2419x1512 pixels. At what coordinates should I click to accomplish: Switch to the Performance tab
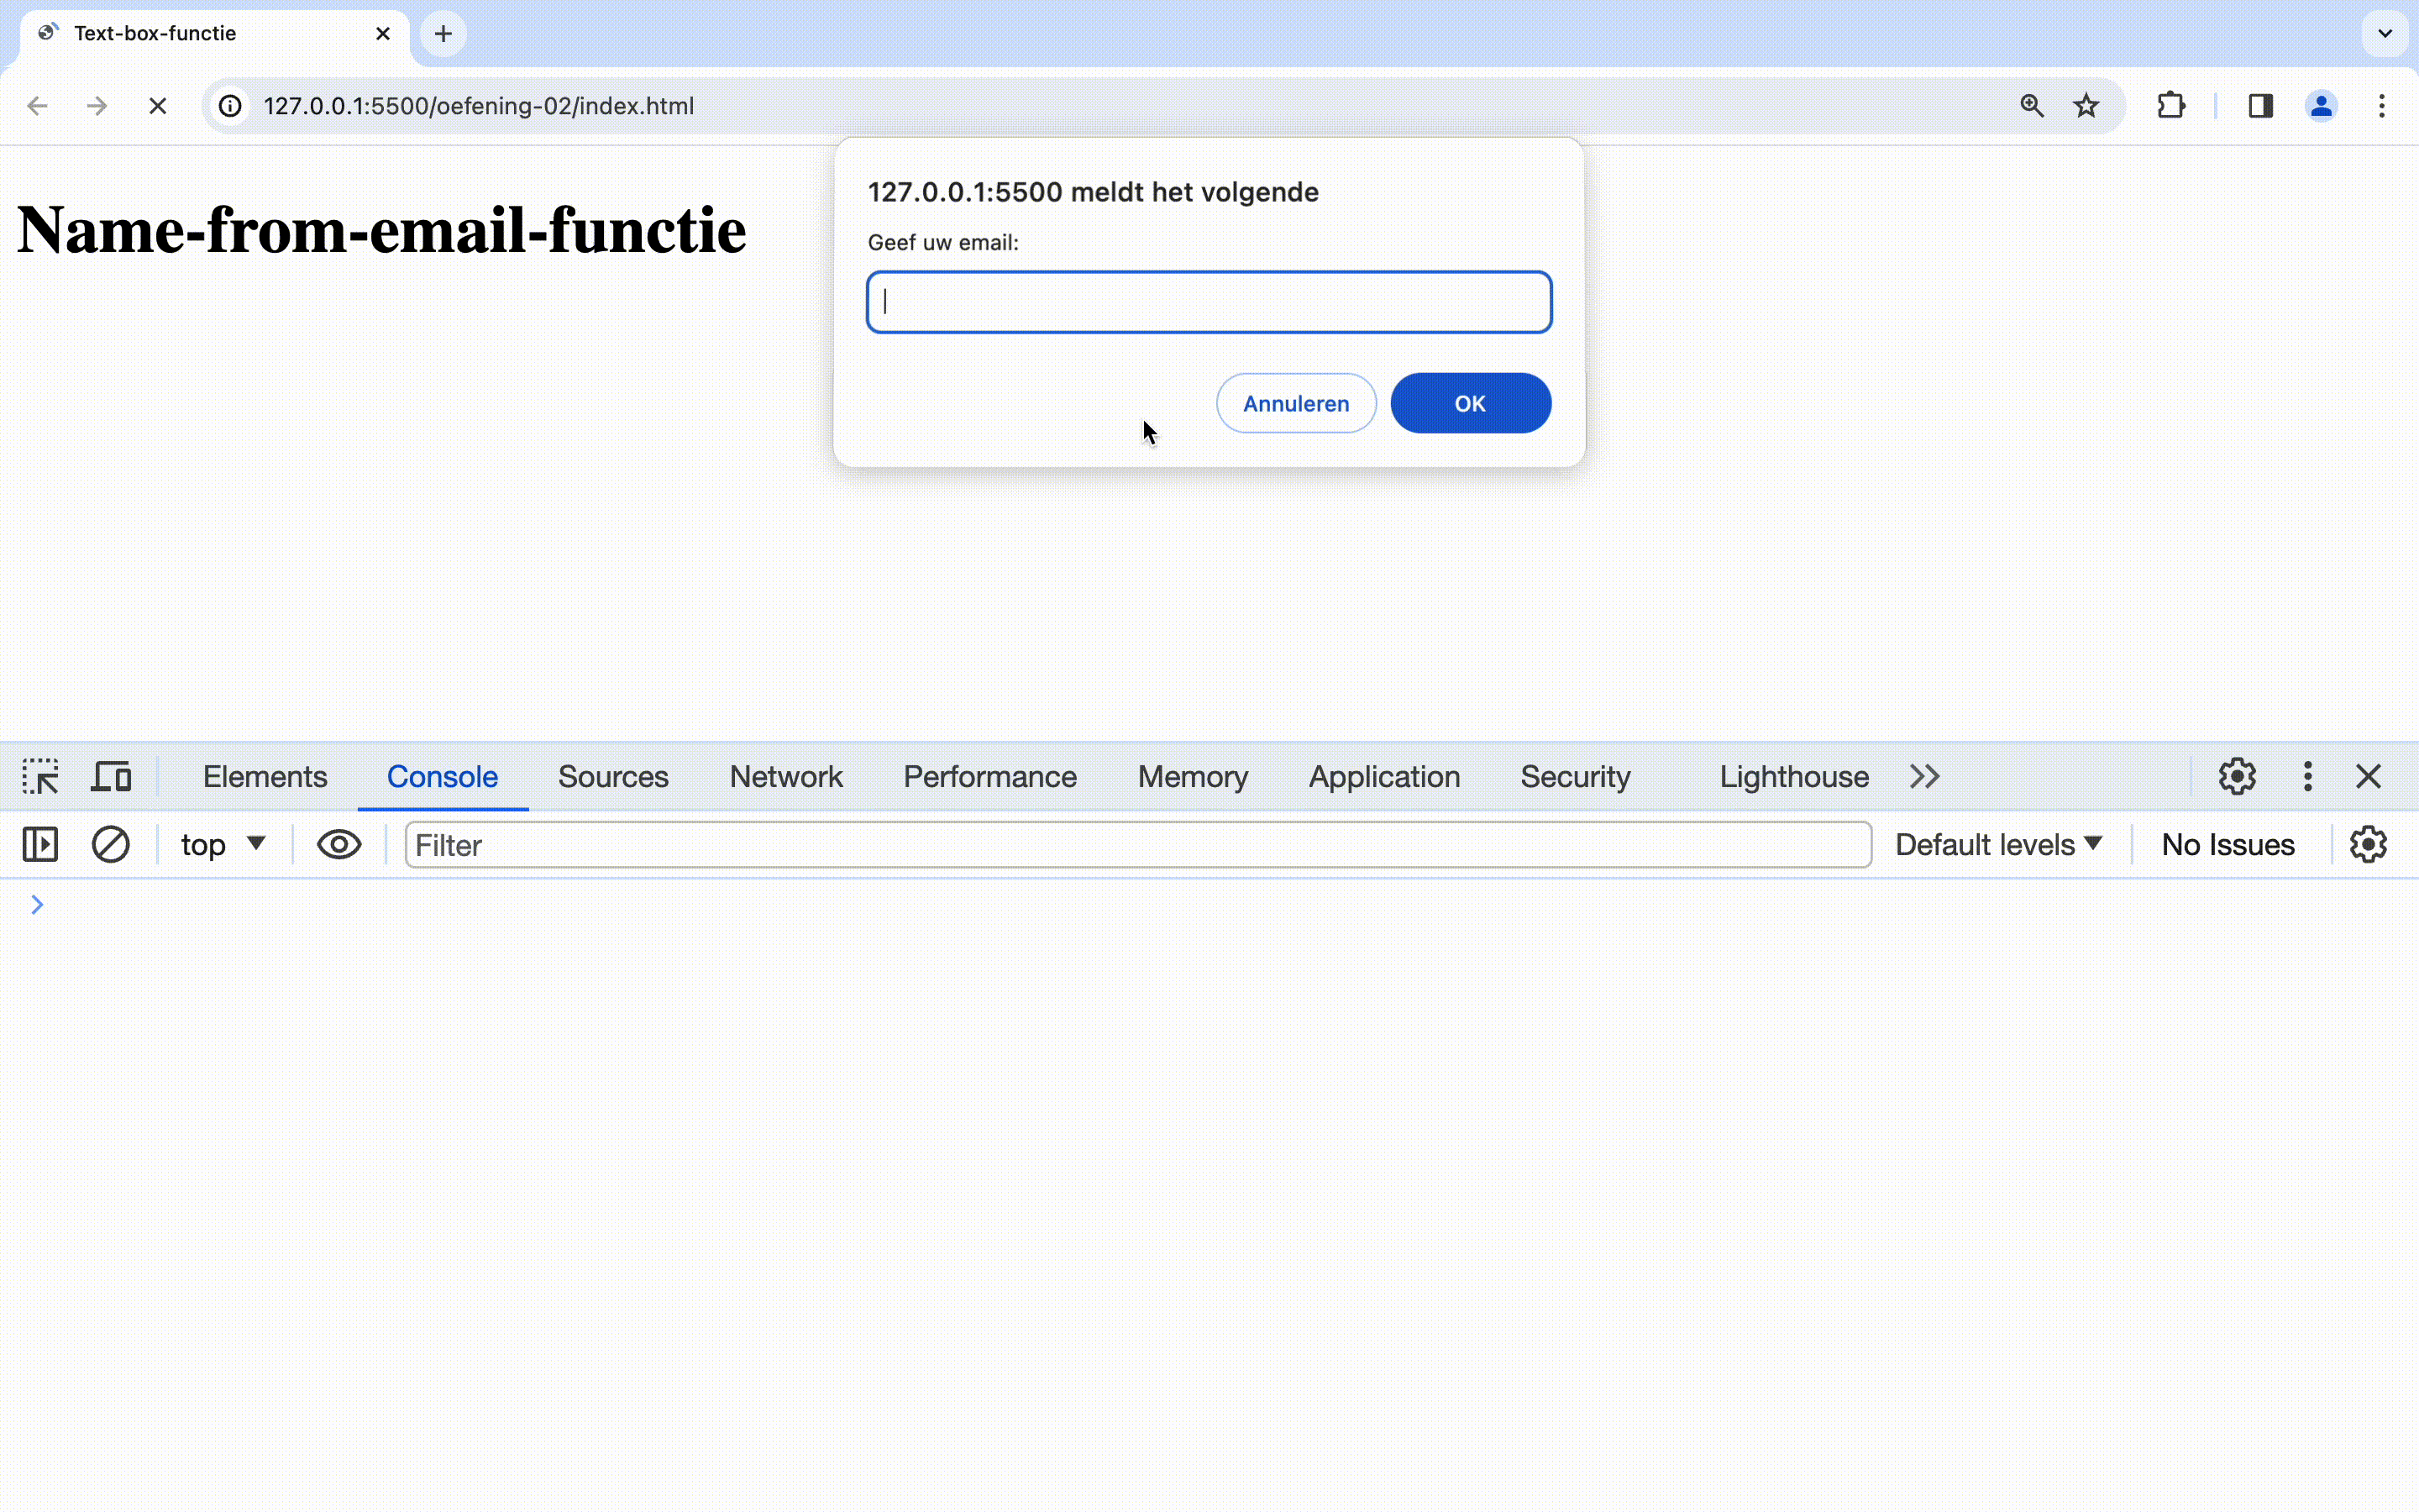[x=989, y=776]
